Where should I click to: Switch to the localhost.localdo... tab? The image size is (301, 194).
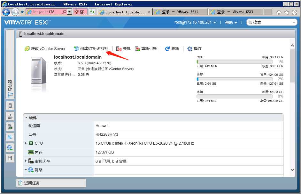[125, 12]
